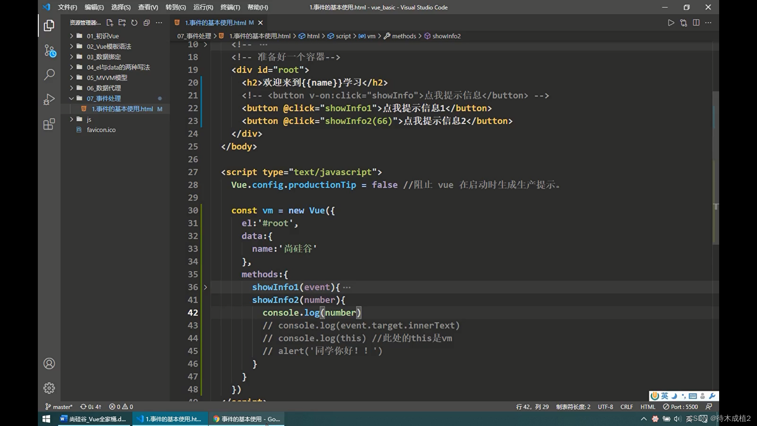Open Windows Start menu

pyautogui.click(x=46, y=419)
